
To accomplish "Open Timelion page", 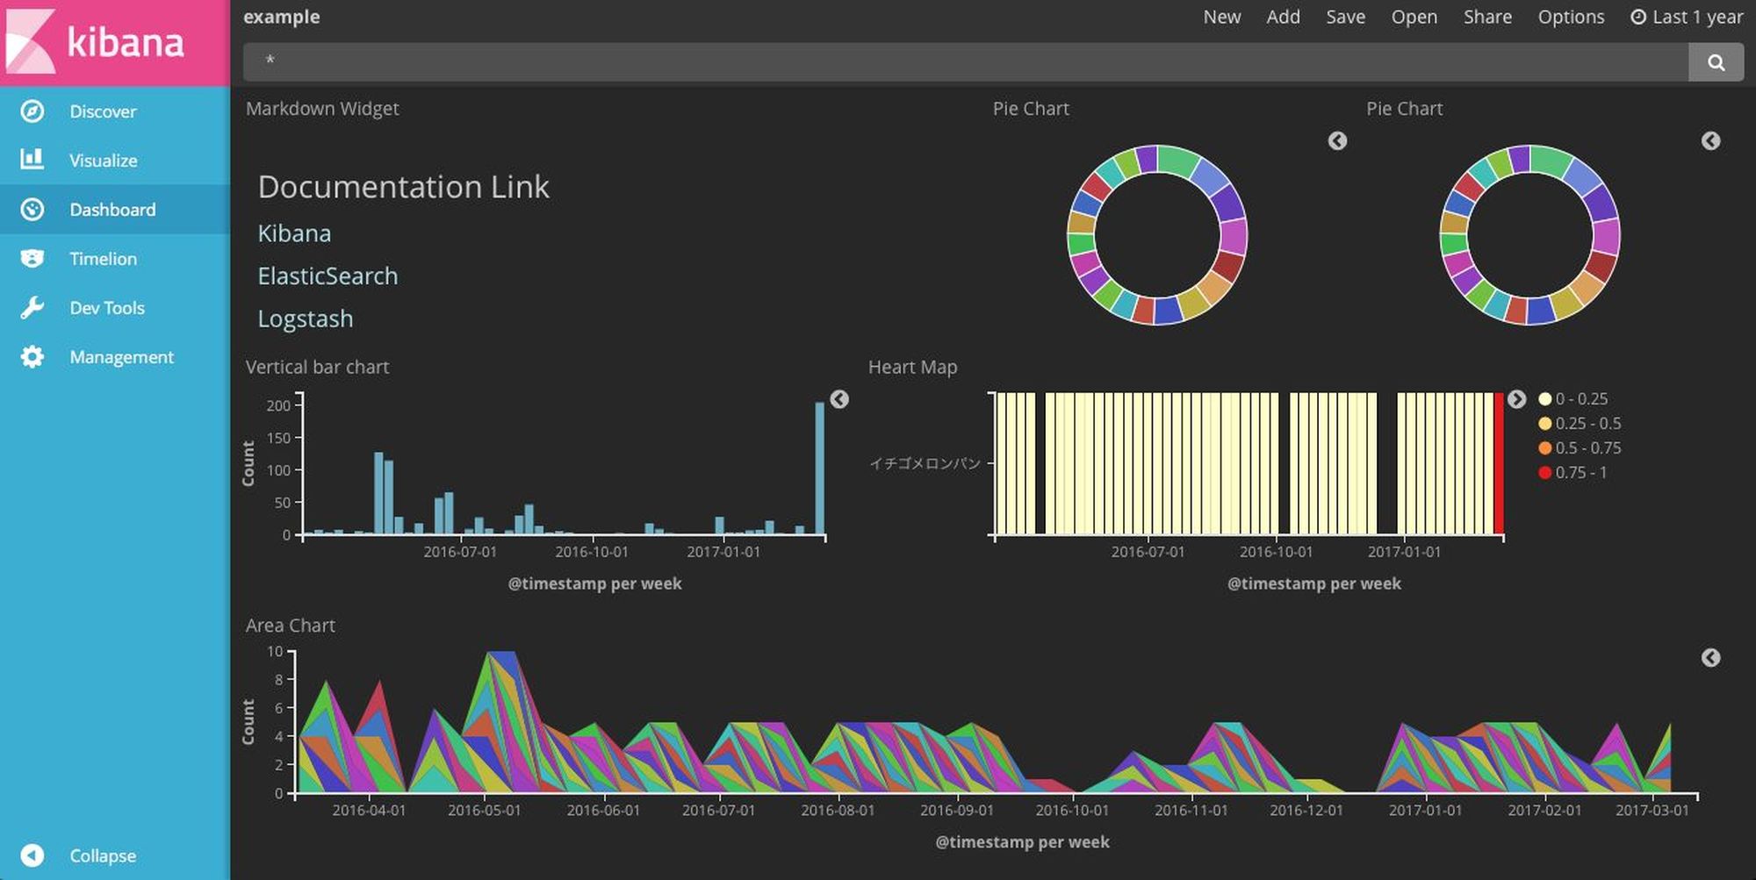I will 115,259.
